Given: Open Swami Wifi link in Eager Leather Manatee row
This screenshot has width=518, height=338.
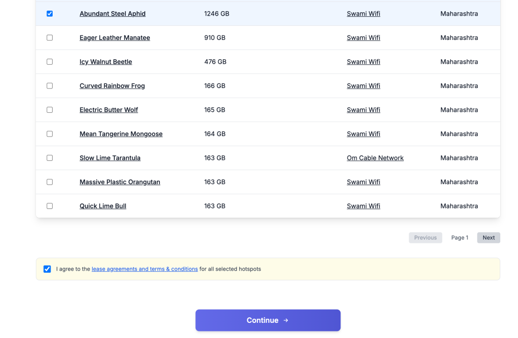Looking at the screenshot, I should 363,37.
